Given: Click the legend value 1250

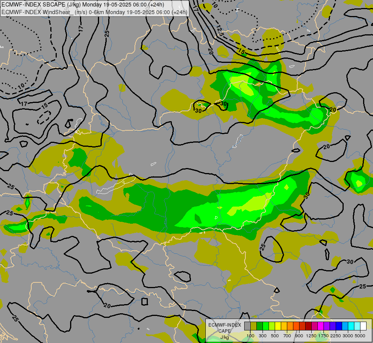Looking at the screenshot, I should 311,336.
